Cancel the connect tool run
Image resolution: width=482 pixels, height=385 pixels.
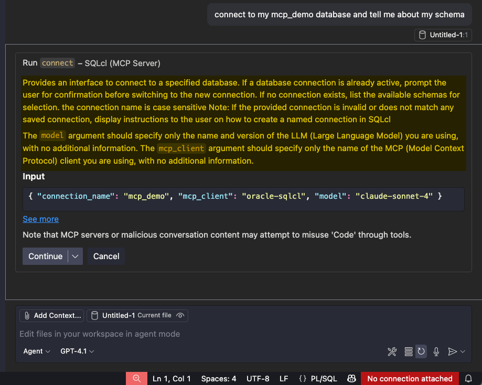[x=106, y=256]
